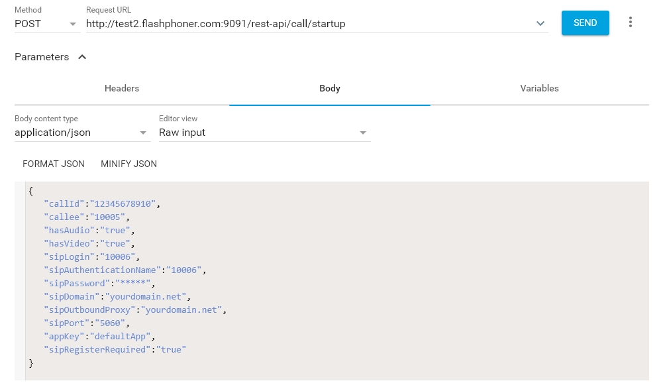Viewport: 663px width, 387px height.
Task: Open the Body content type dropdown
Action: pos(82,133)
